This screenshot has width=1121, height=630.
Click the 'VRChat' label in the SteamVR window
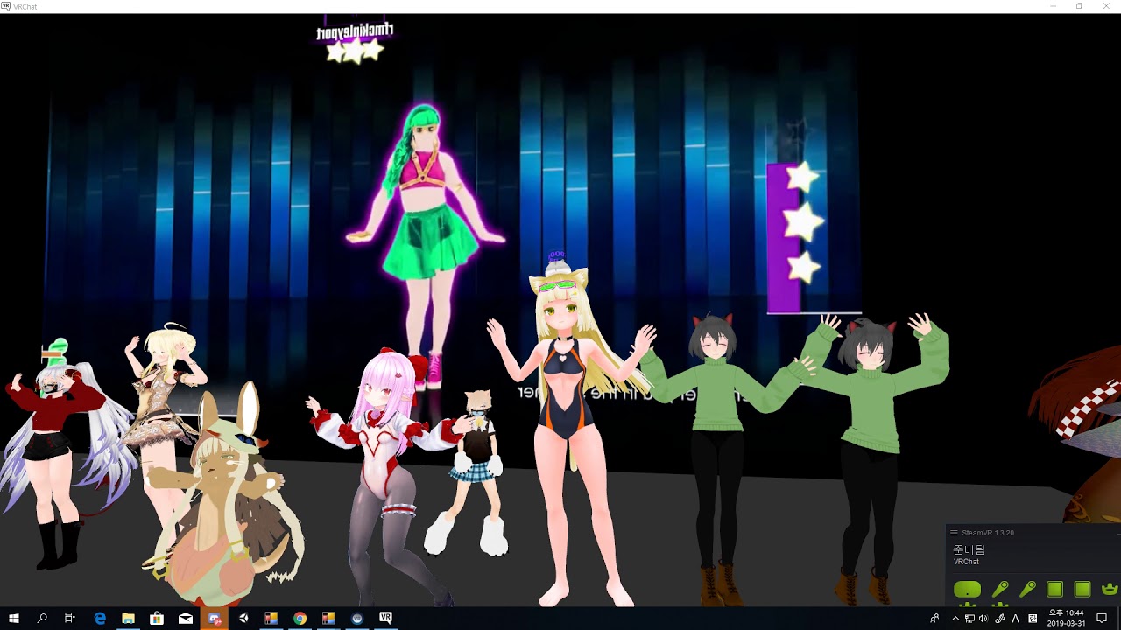[966, 562]
